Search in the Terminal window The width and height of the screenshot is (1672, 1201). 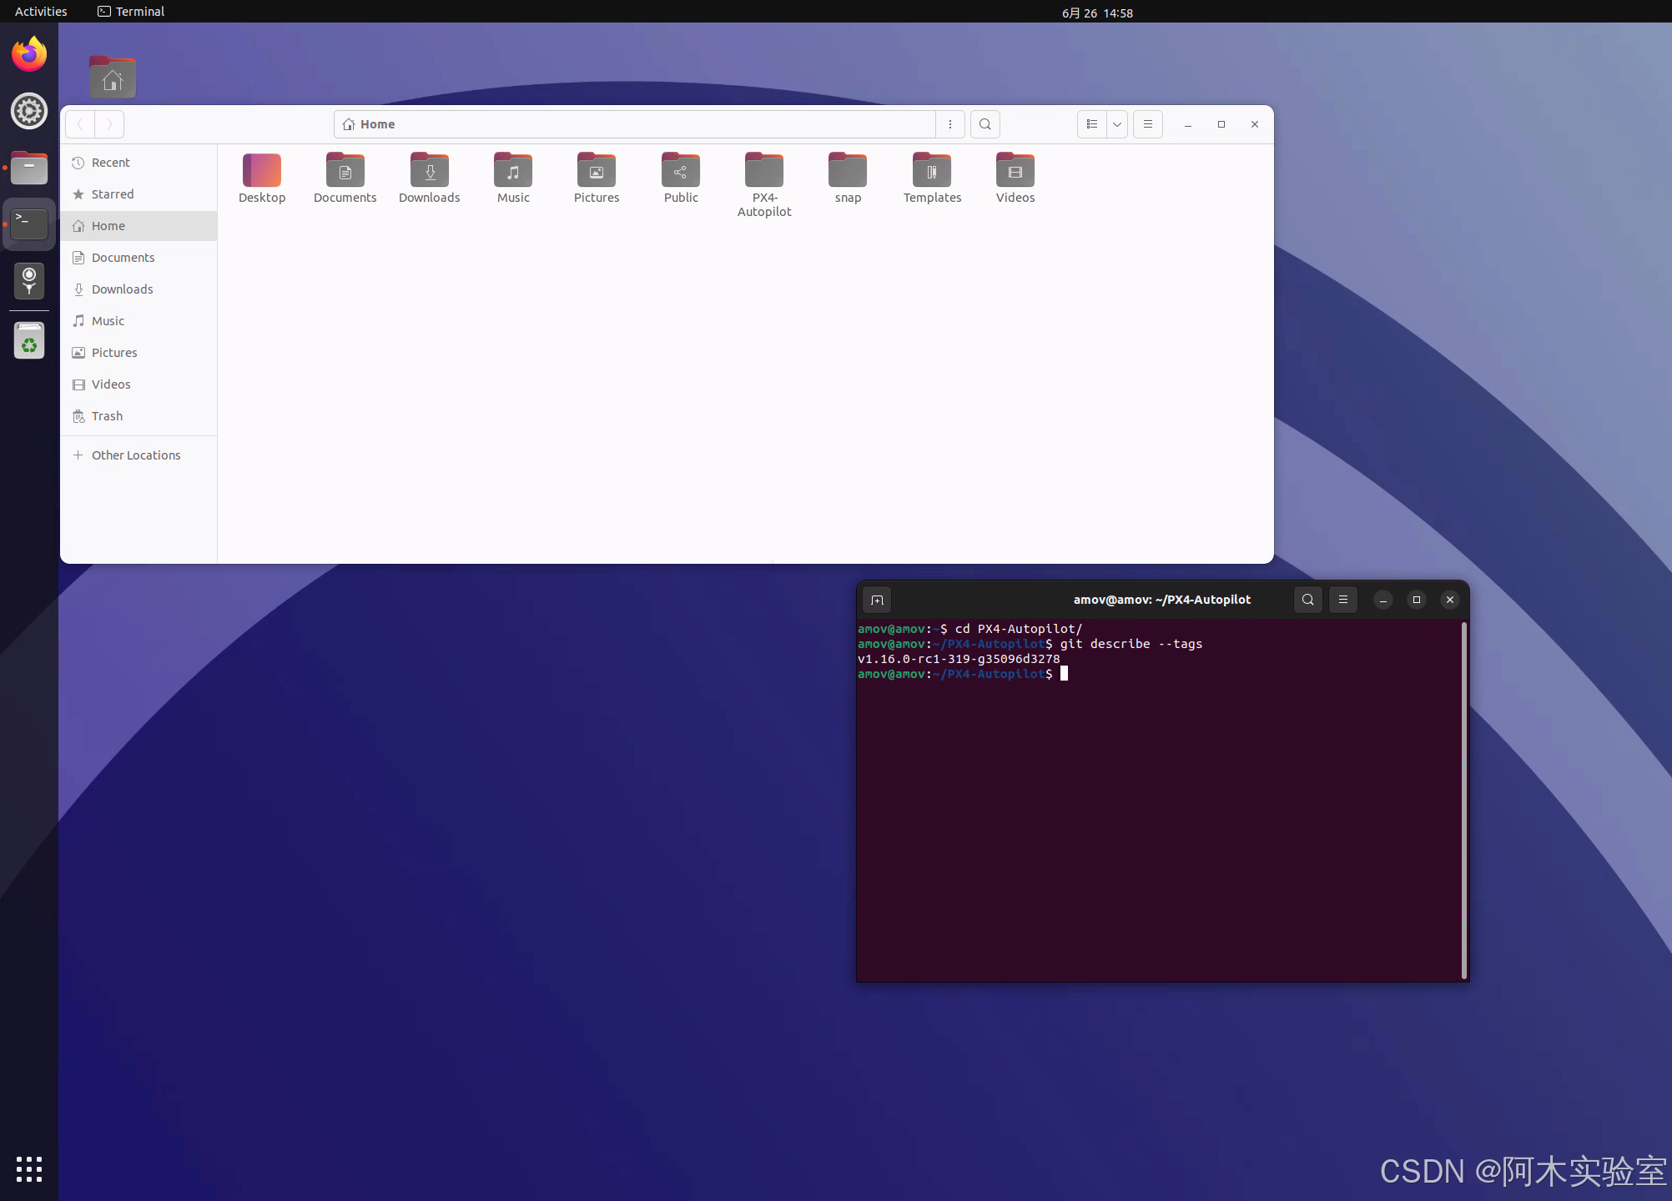click(x=1308, y=600)
